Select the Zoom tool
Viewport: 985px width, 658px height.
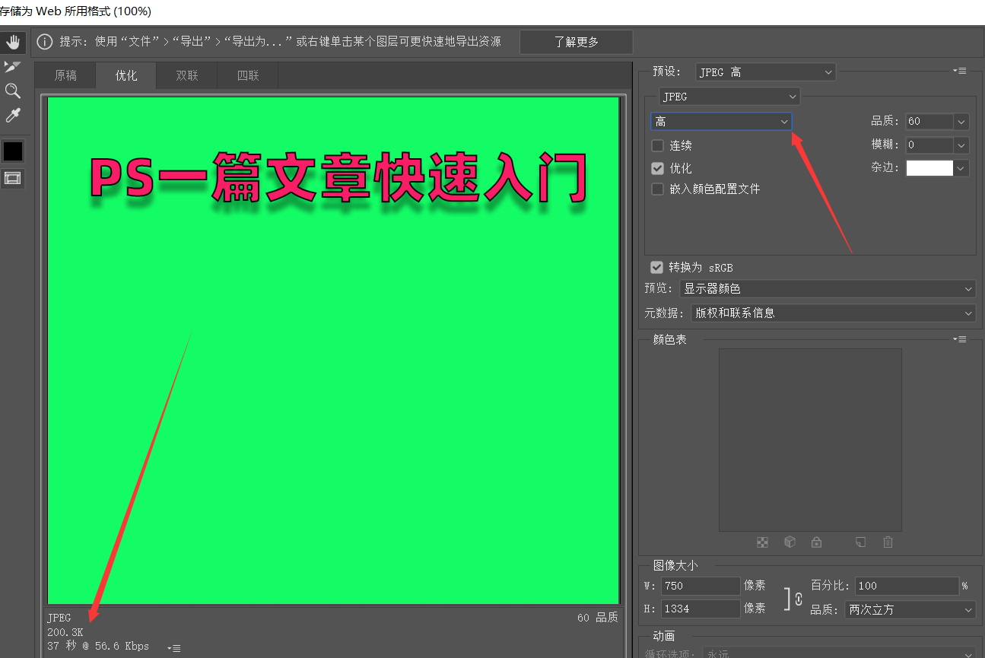coord(13,91)
